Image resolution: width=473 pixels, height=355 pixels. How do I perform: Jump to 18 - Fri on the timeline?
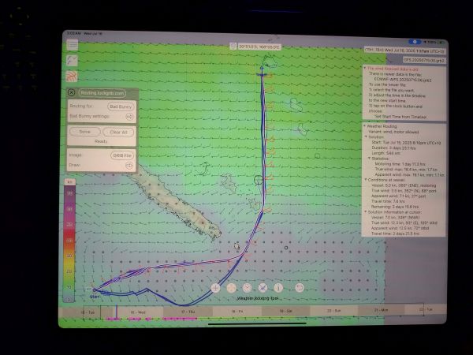tap(236, 312)
